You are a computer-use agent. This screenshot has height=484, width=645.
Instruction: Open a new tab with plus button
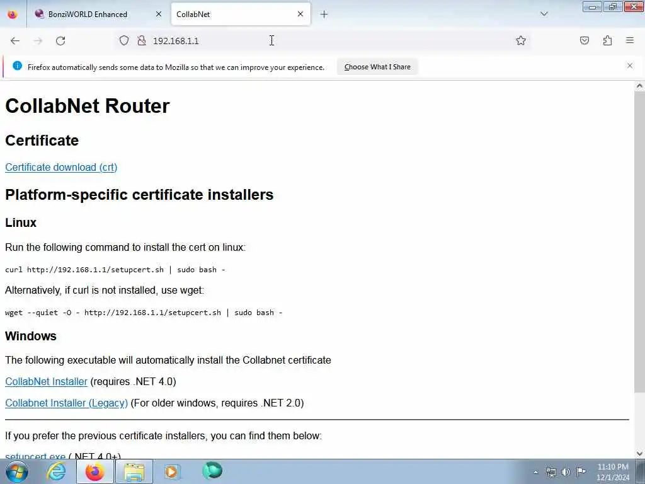[x=324, y=14]
